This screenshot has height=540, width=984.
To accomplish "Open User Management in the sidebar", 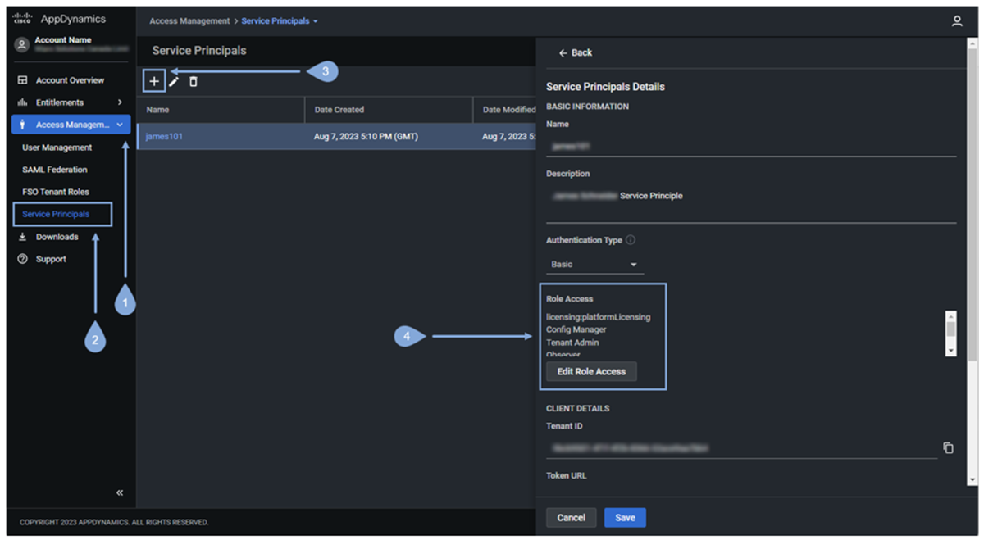I will click(57, 147).
